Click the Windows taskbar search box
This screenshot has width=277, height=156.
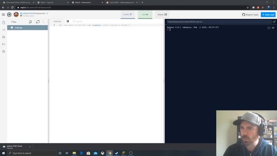point(32,153)
